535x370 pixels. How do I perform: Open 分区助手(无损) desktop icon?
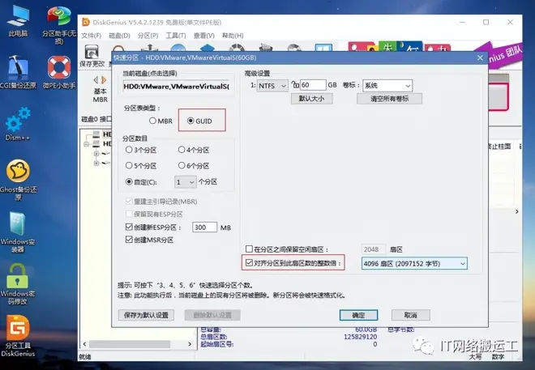(58, 24)
